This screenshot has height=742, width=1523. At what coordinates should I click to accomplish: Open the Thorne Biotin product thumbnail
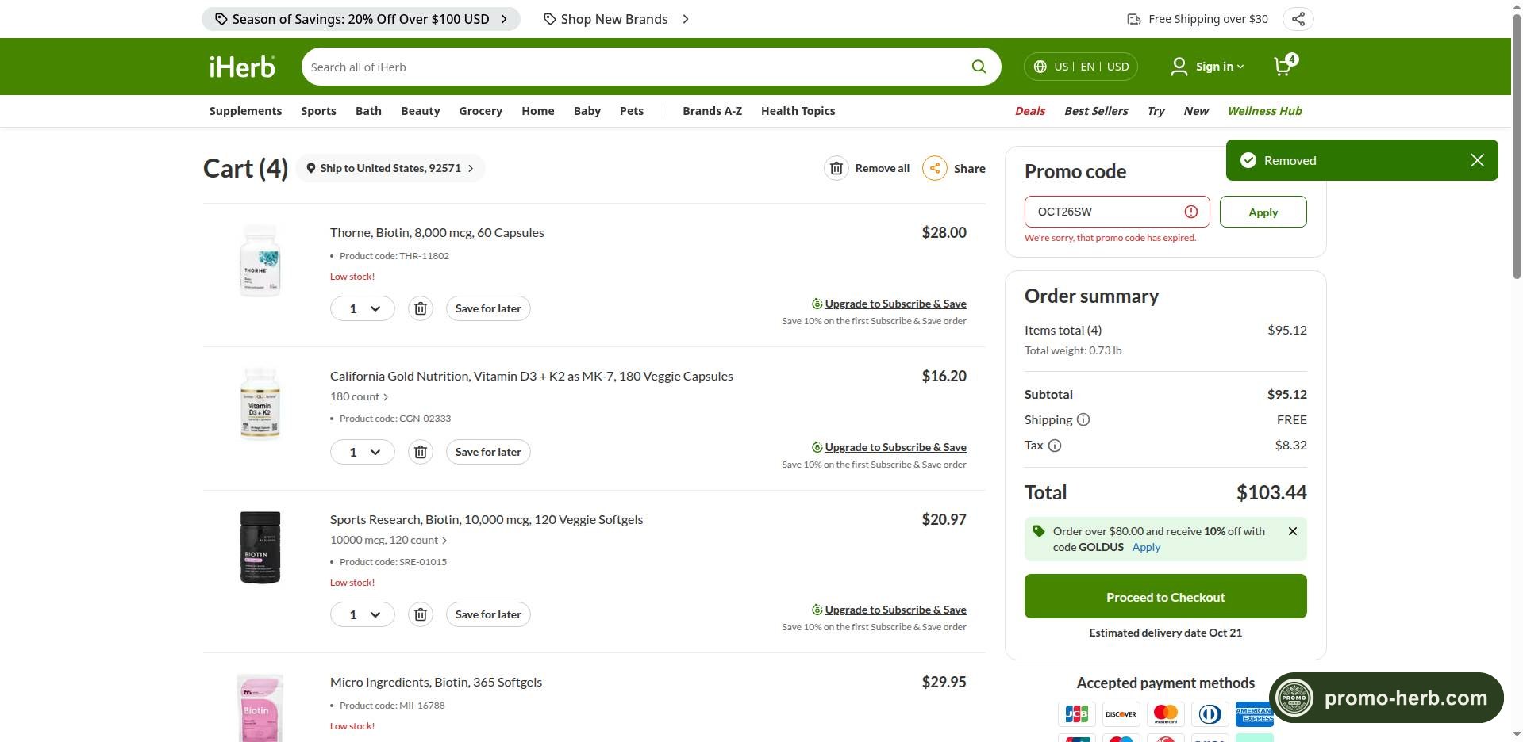[260, 260]
